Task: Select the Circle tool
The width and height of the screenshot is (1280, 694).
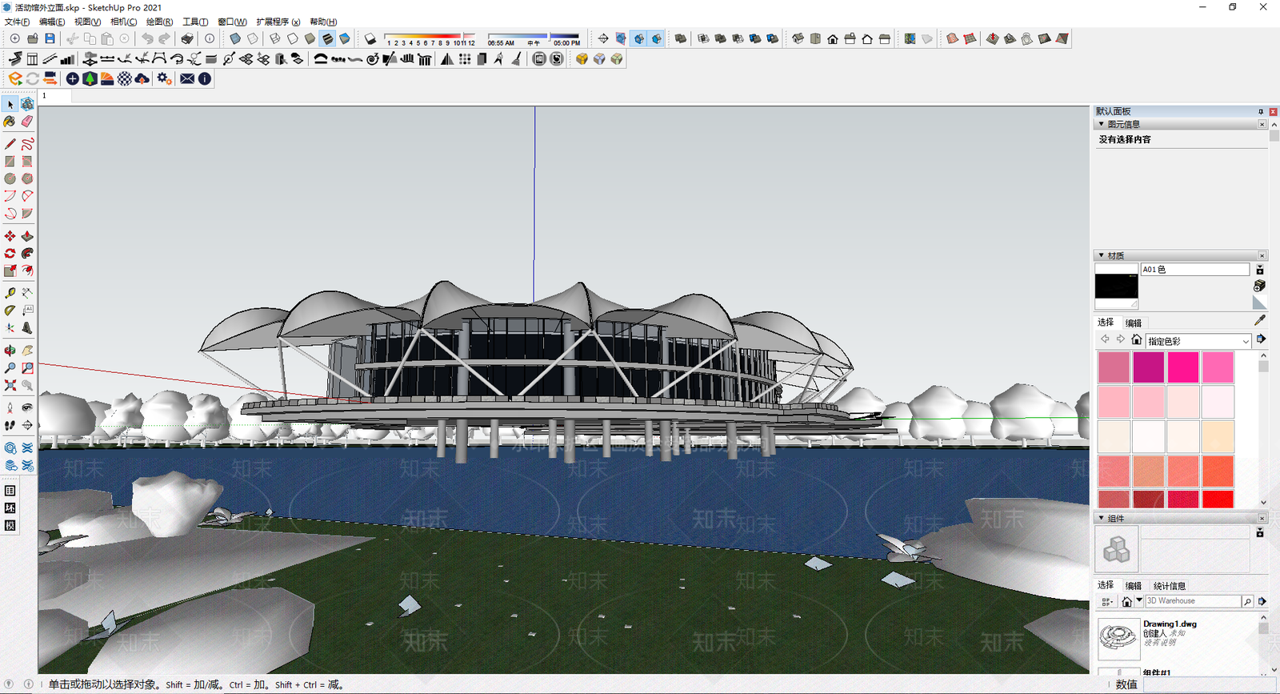Action: coord(10,179)
